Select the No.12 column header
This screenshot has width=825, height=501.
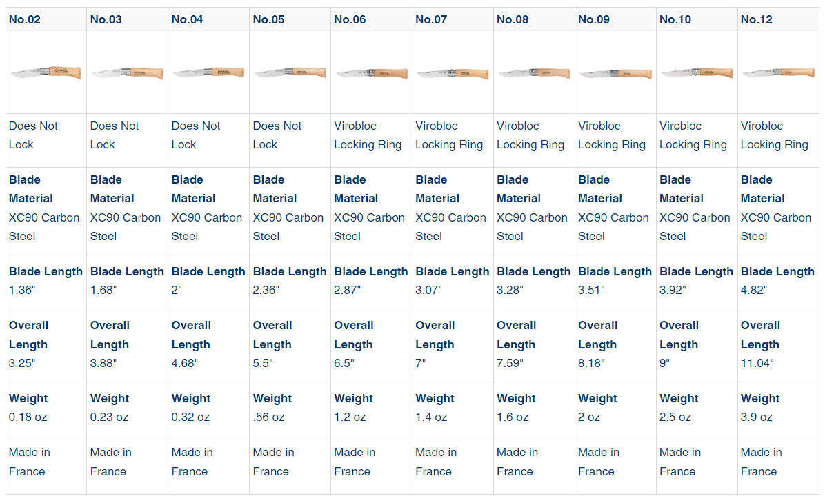[x=757, y=19]
